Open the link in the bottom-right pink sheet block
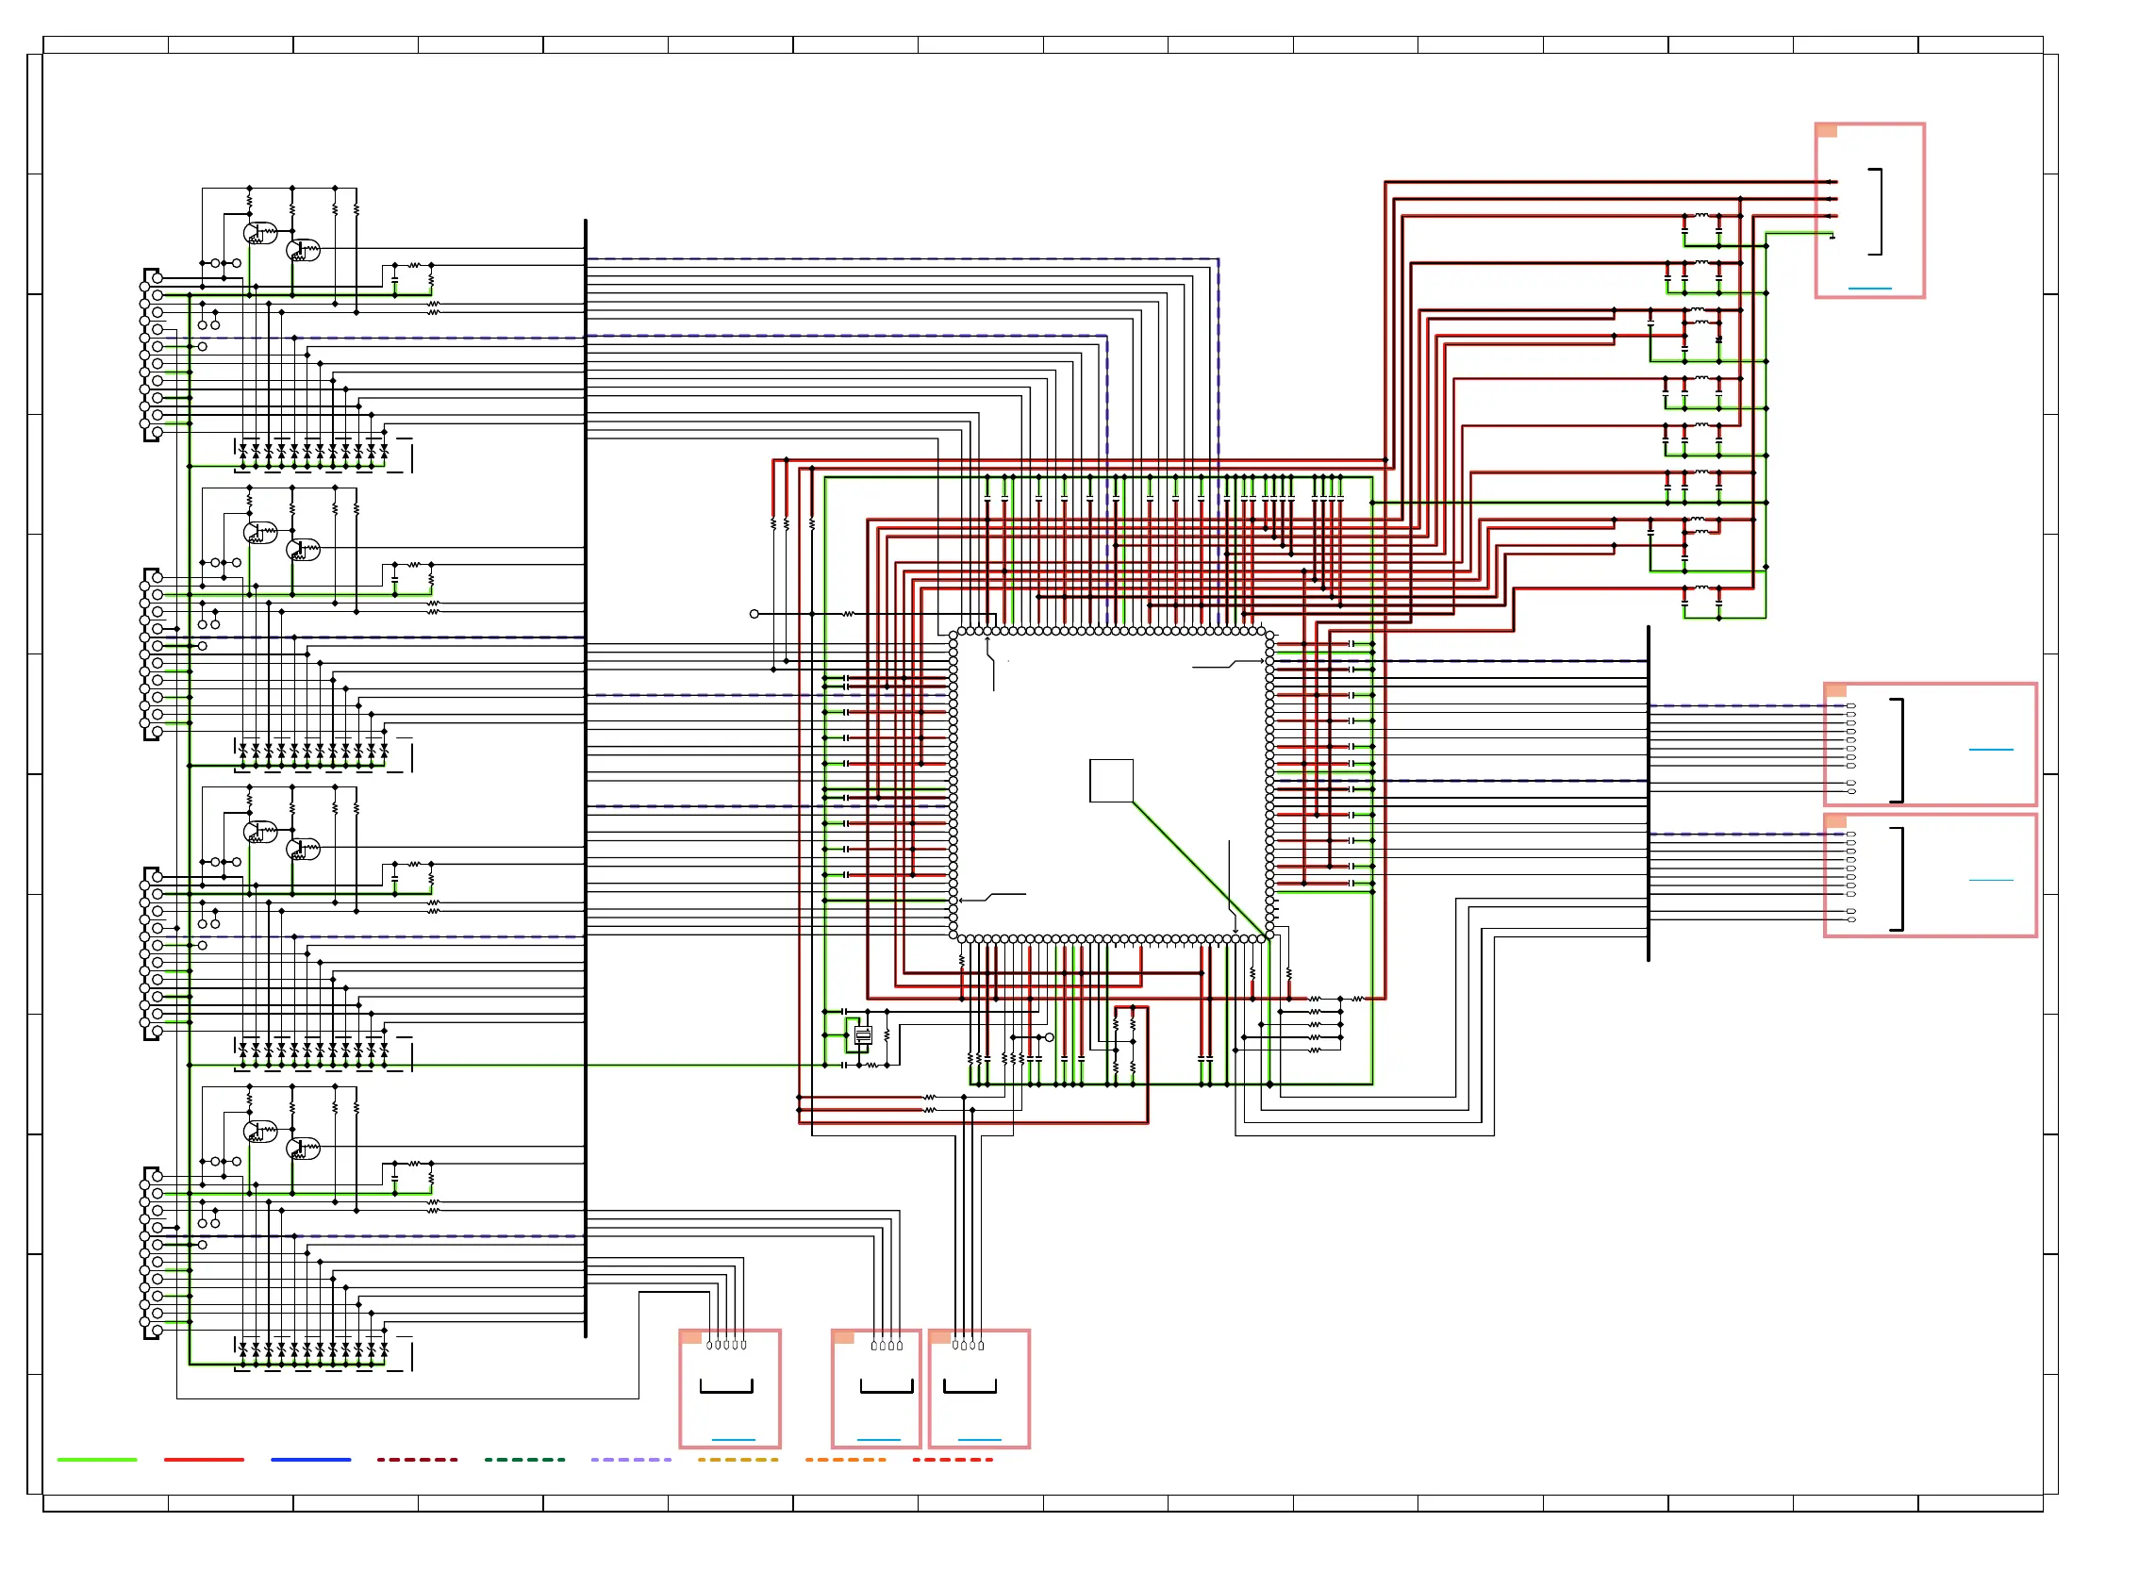 (x=980, y=1439)
